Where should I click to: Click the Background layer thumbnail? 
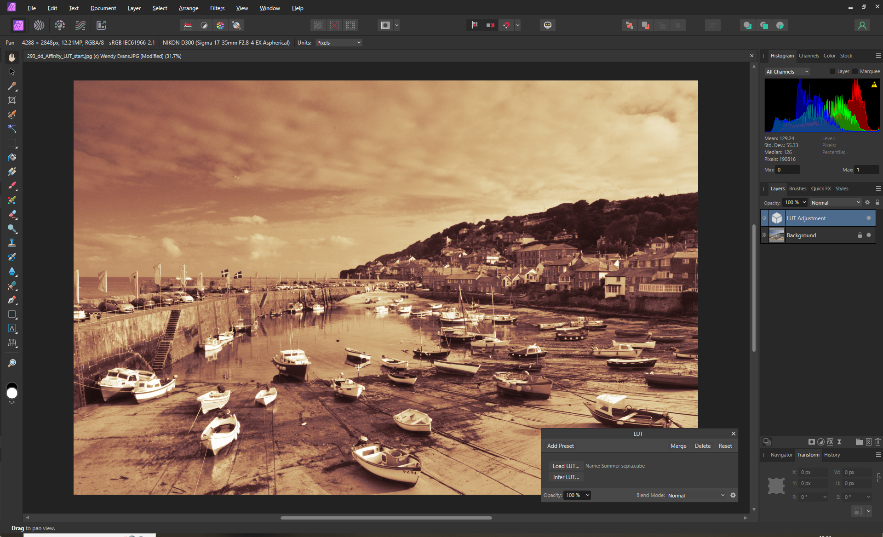(x=777, y=235)
